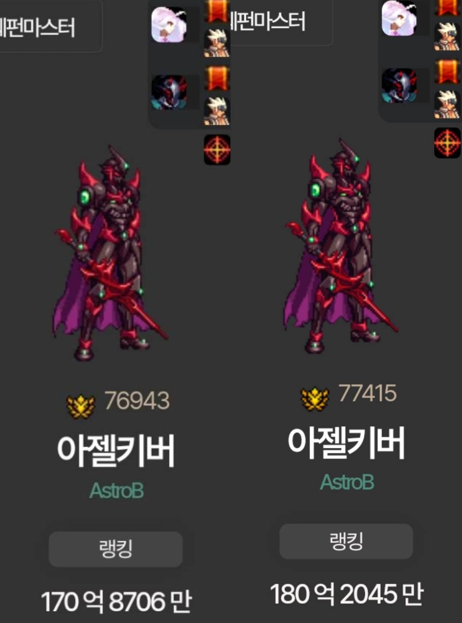Click the armored character sprite above 77415
462x623 pixels.
click(341, 246)
